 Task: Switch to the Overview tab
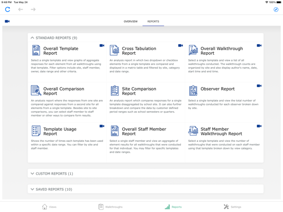(131, 22)
